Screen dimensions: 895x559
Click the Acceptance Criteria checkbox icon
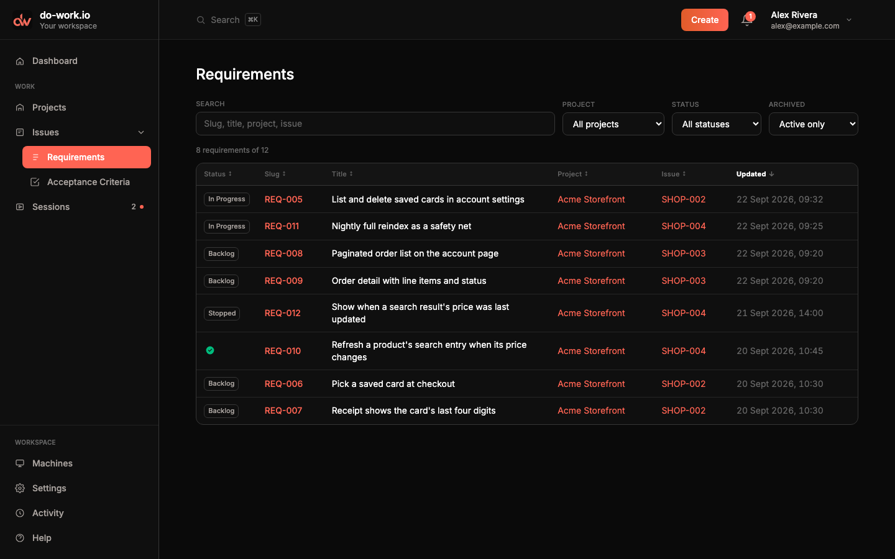click(35, 182)
